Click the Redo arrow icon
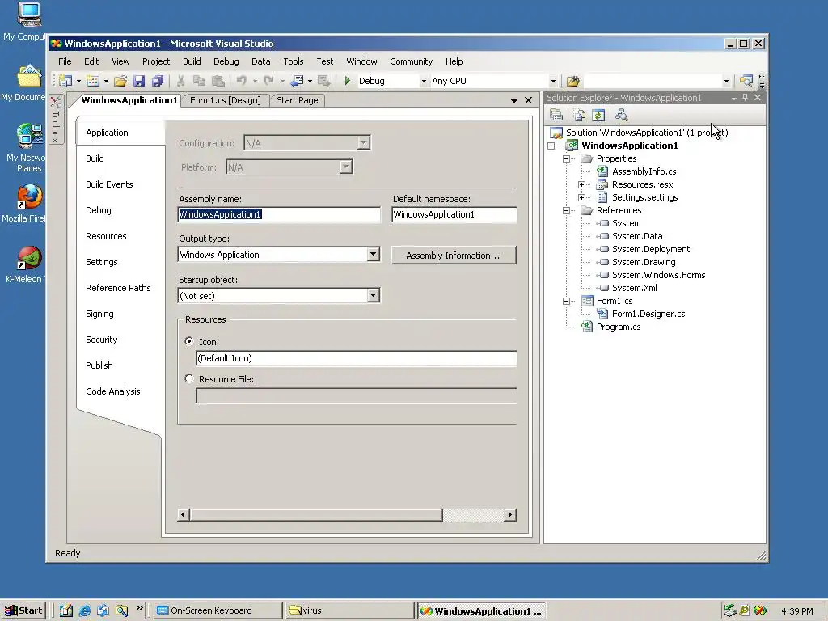 tap(268, 81)
